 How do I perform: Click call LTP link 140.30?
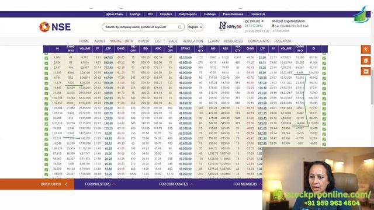coord(108,124)
